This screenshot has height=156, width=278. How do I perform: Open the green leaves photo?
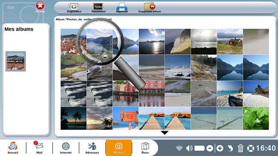pos(256,118)
